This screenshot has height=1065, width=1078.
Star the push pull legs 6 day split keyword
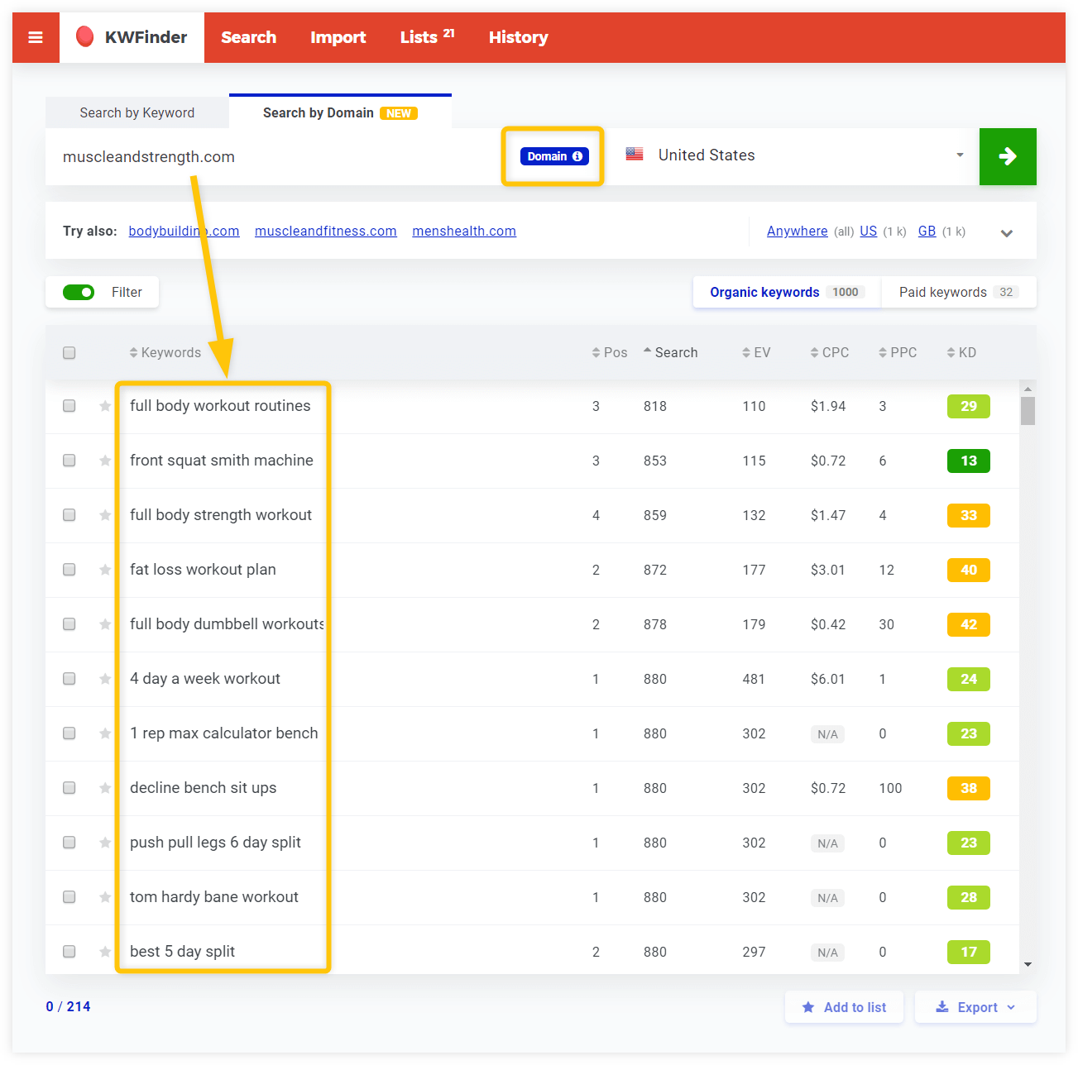click(105, 843)
